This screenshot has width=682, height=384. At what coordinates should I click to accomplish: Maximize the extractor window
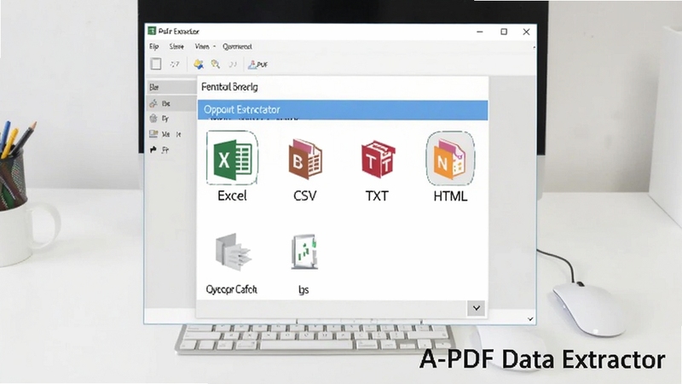click(504, 32)
